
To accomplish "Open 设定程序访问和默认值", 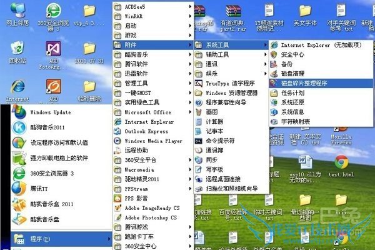I will (61, 142).
